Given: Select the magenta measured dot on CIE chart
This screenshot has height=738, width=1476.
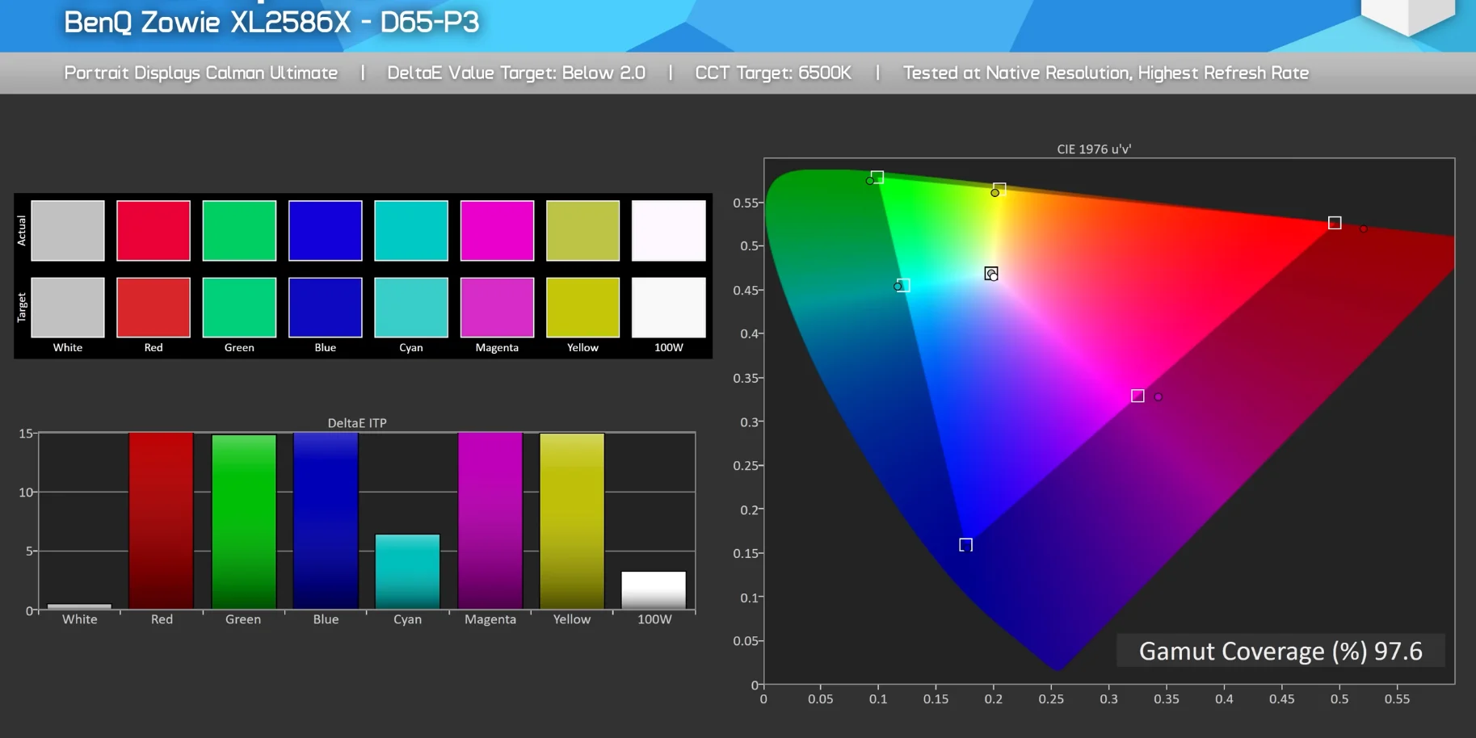Looking at the screenshot, I should [x=1159, y=397].
